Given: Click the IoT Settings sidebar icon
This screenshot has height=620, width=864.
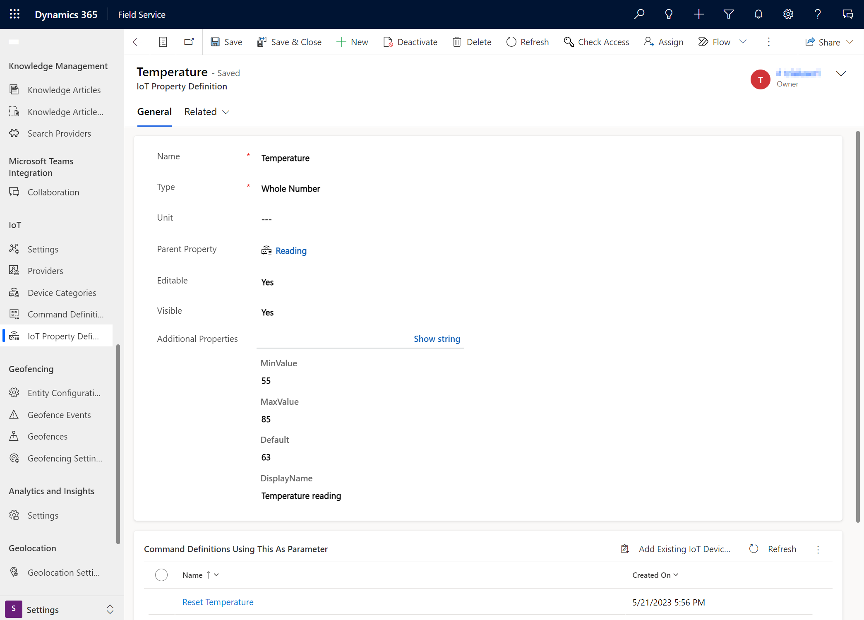Looking at the screenshot, I should [15, 249].
